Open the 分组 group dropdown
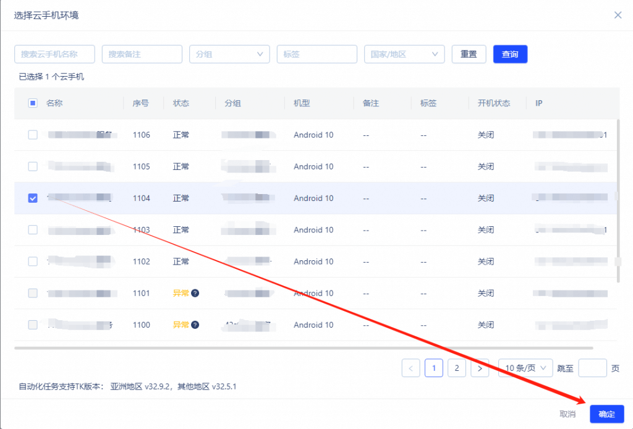Screen dimensions: 633x429 [229, 54]
